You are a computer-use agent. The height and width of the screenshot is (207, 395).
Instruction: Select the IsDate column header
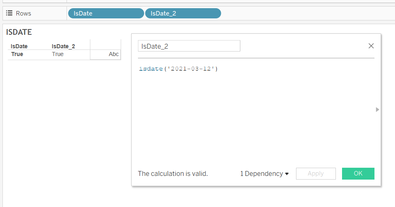point(19,46)
